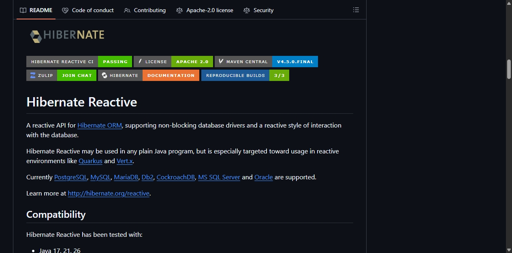Viewport: 512px width, 253px height.
Task: Follow the Hibernate ORM link
Action: pos(100,125)
